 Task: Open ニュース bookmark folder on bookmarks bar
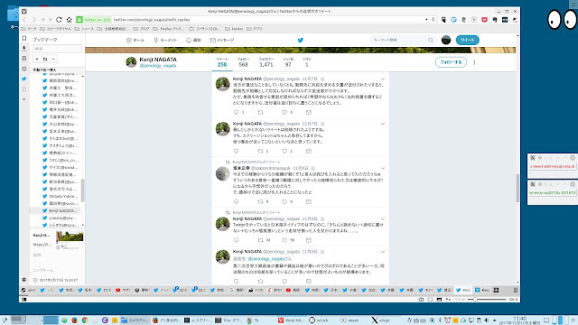coord(84,29)
